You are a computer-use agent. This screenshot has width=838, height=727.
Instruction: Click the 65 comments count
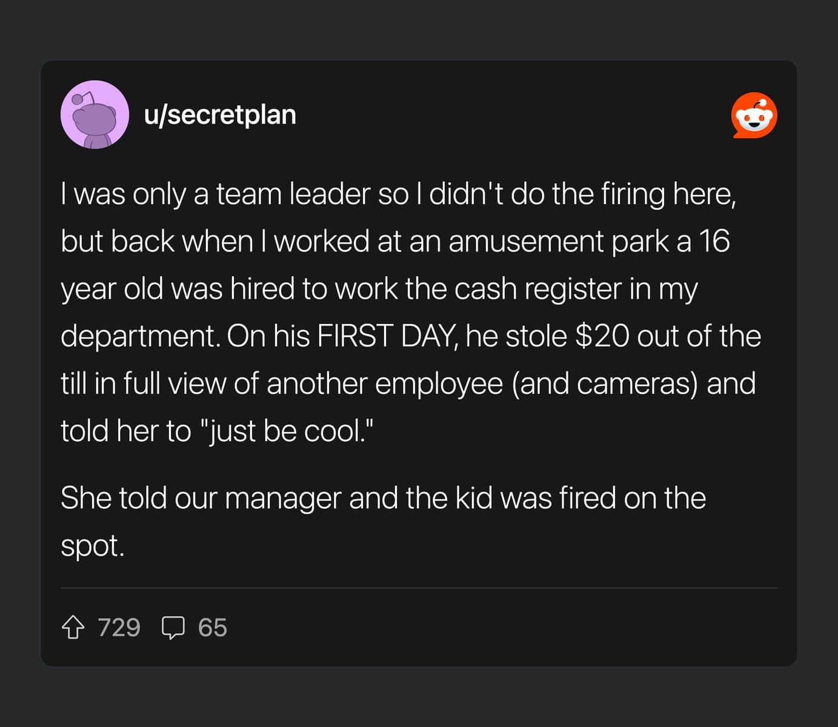pos(212,628)
